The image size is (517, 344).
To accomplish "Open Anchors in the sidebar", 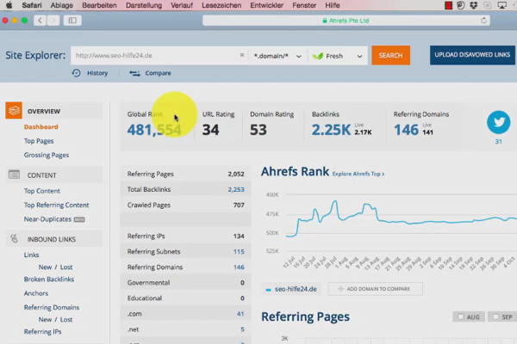I will click(36, 293).
